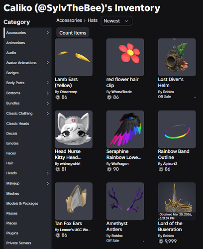The width and height of the screenshot is (203, 249).
Task: Open the Lord of the Buxeration title link
Action: (x=170, y=227)
